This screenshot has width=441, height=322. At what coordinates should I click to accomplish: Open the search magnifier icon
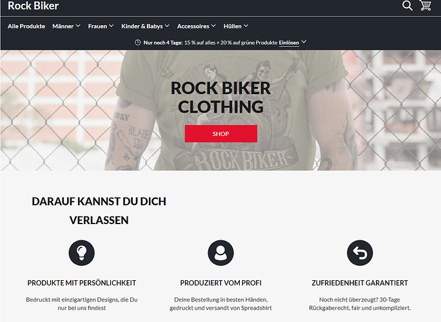pyautogui.click(x=407, y=5)
